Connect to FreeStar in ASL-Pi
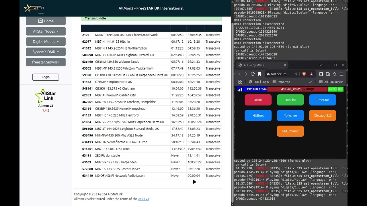Viewport: 367px width, 206px height. coord(323,100)
